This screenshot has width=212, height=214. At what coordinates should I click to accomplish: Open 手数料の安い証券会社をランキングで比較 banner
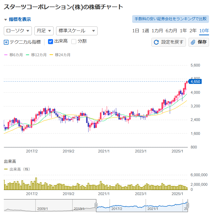[x=170, y=19]
